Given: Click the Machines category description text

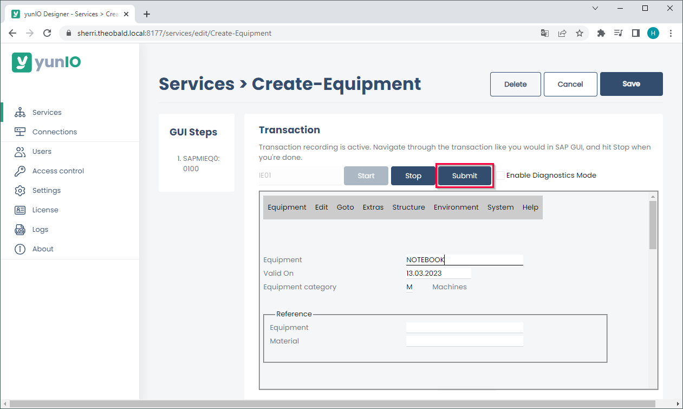Looking at the screenshot, I should pos(450,287).
